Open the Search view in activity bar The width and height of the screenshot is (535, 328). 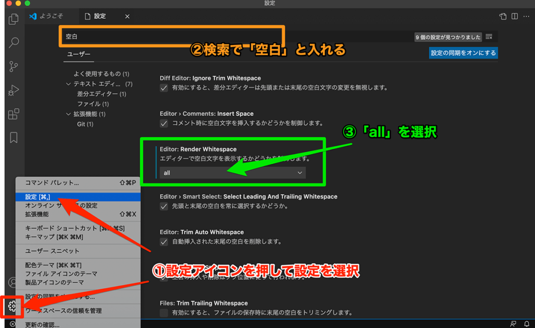coord(14,42)
